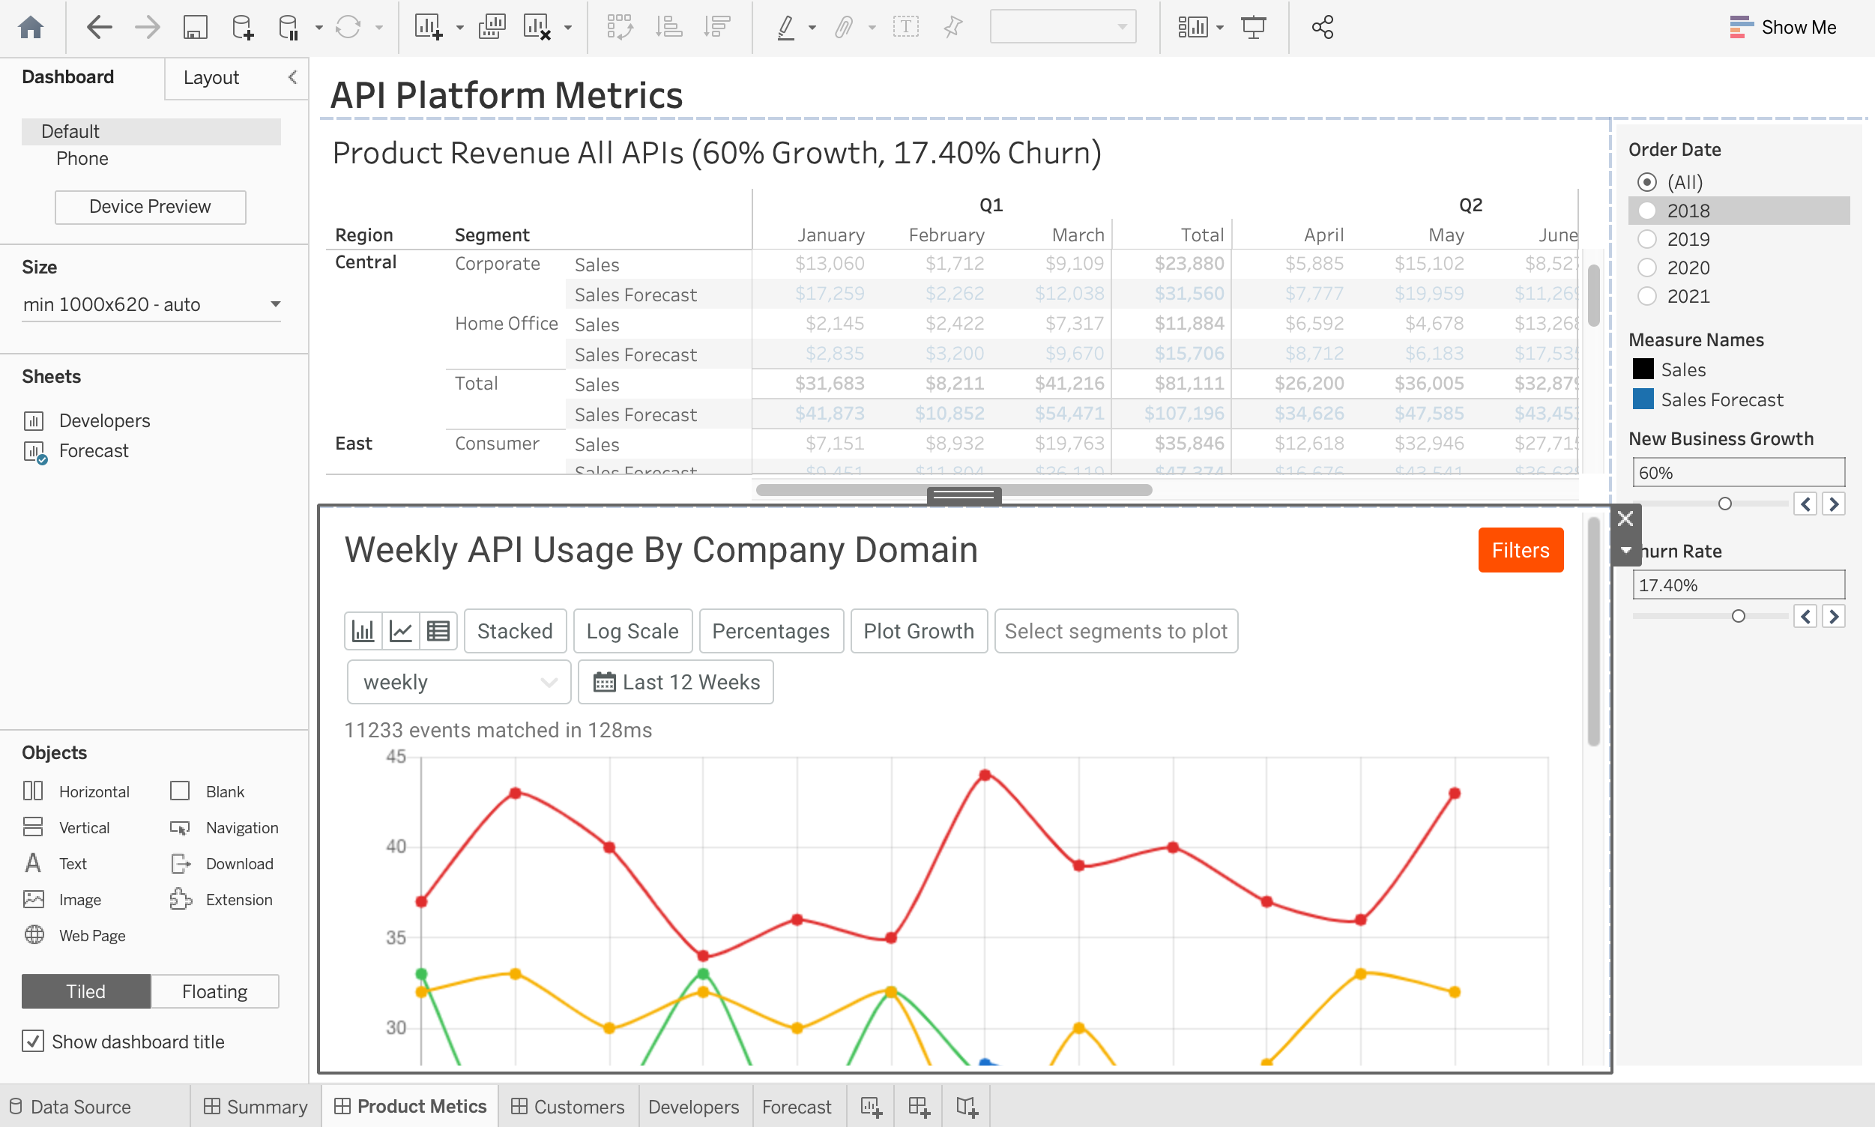
Task: Toggle Show dashboard title checkbox
Action: coord(33,1041)
